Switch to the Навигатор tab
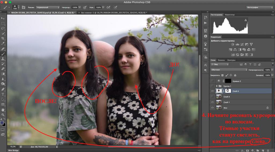Viewport: 275px width, 152px height. (230, 15)
